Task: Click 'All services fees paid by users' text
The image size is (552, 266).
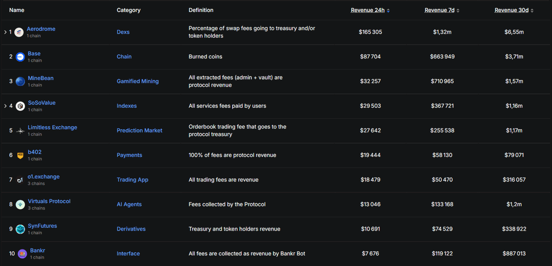Action: (227, 106)
